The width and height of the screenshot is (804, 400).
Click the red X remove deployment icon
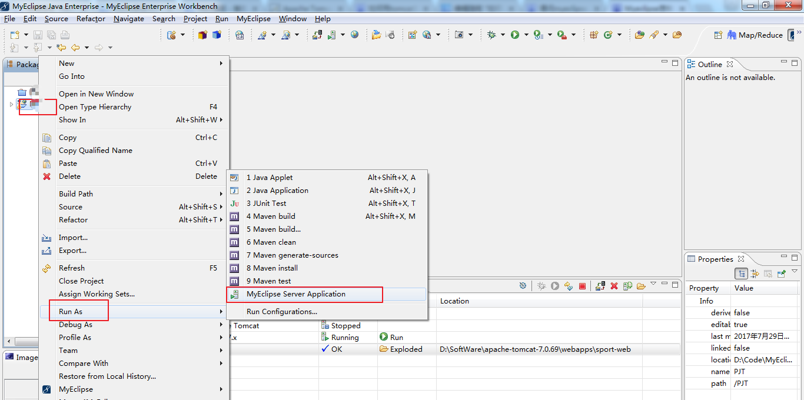(x=614, y=286)
